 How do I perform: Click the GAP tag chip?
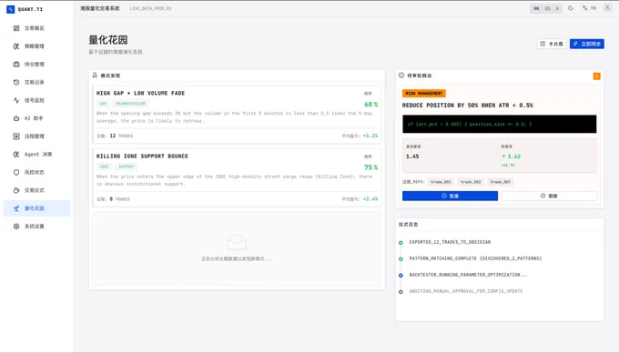[x=103, y=104]
